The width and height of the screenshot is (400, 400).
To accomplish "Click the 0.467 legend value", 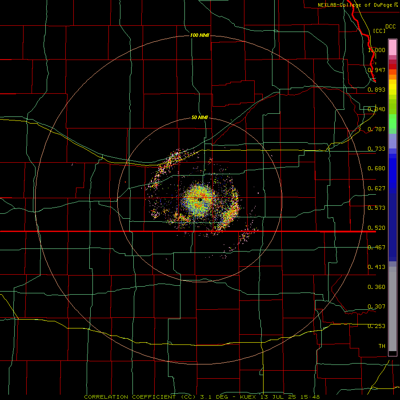I will point(376,248).
